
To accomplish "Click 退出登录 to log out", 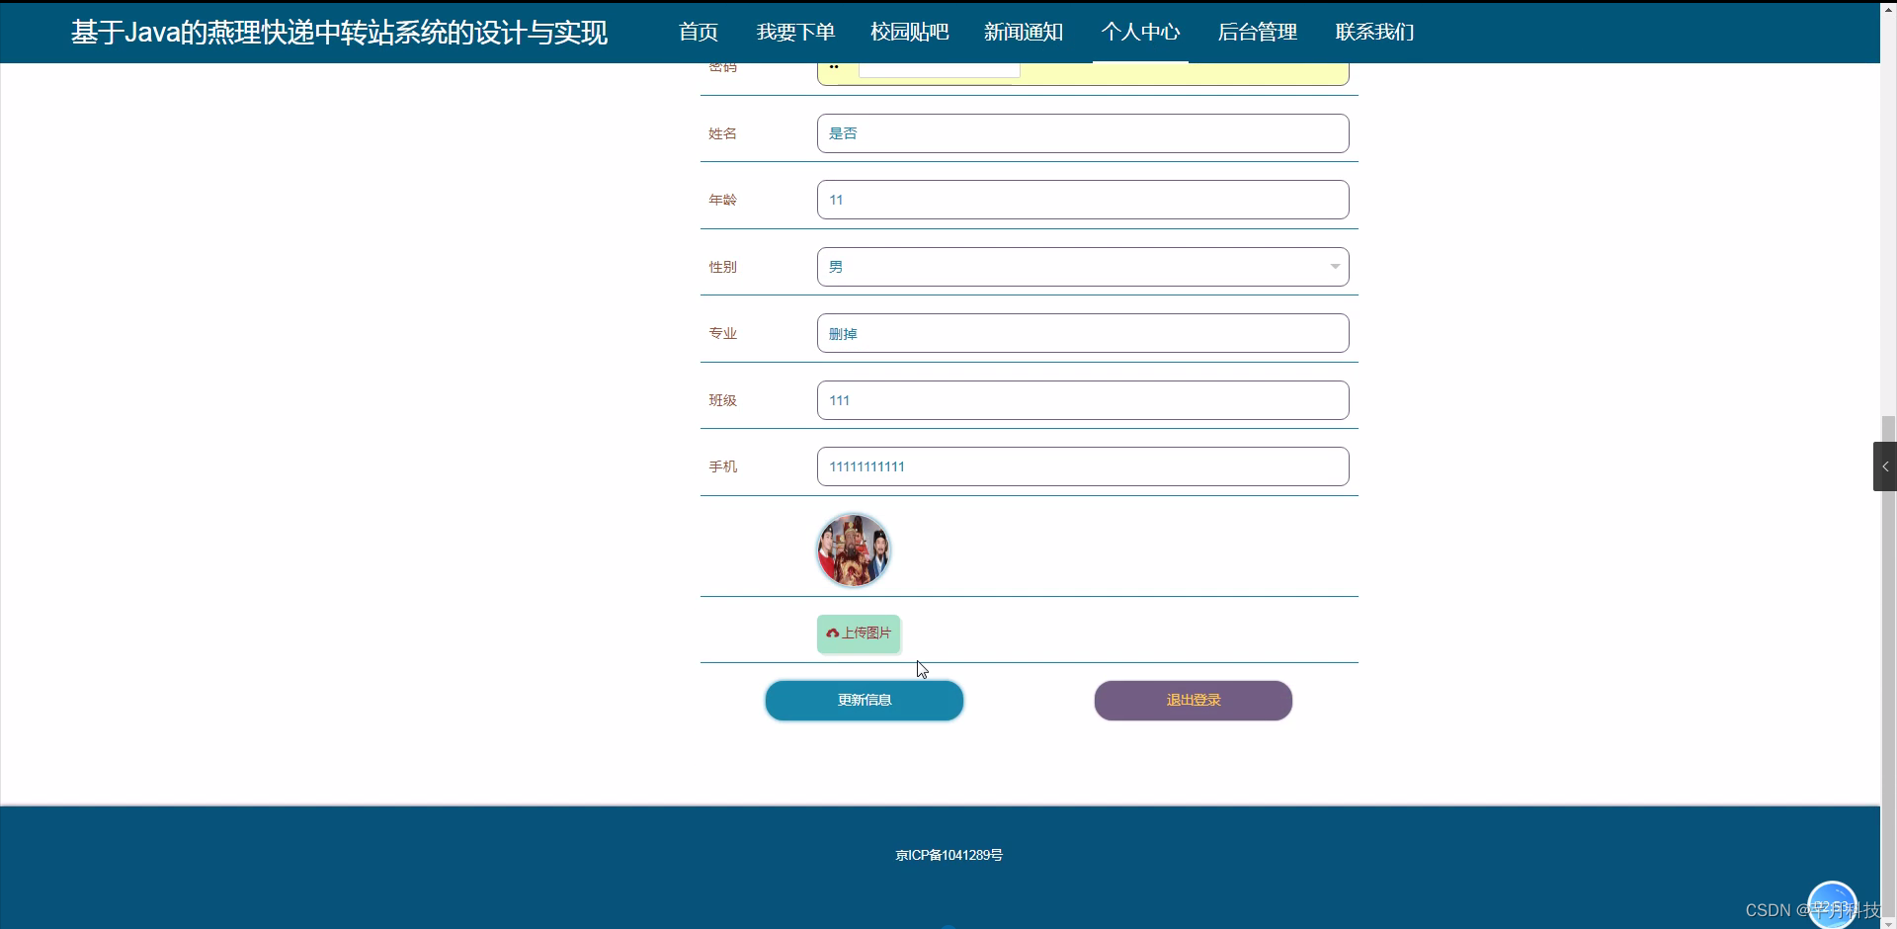I will (1193, 700).
